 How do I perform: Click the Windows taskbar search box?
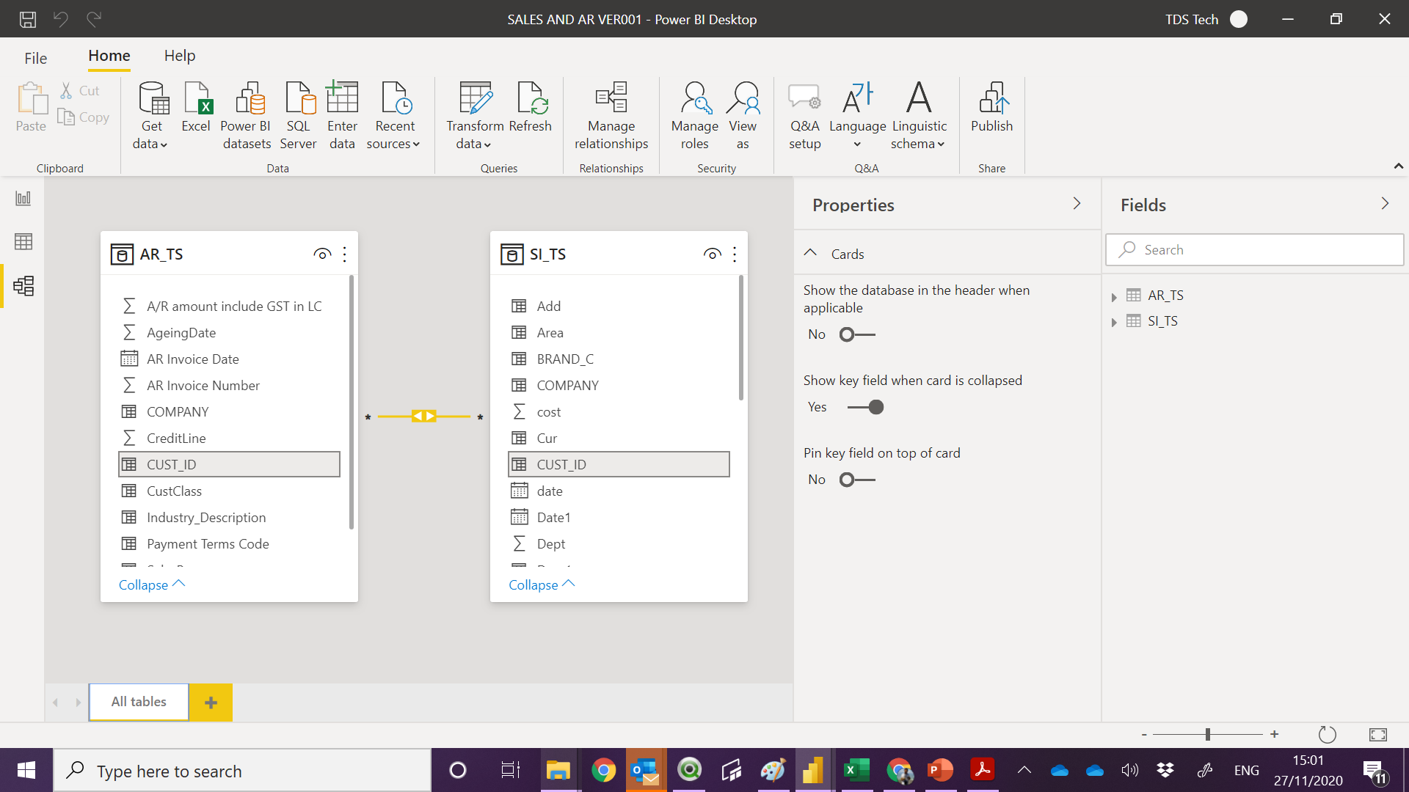tap(242, 771)
